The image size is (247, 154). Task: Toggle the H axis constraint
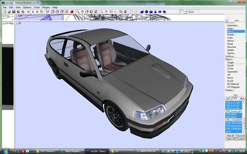point(28,12)
